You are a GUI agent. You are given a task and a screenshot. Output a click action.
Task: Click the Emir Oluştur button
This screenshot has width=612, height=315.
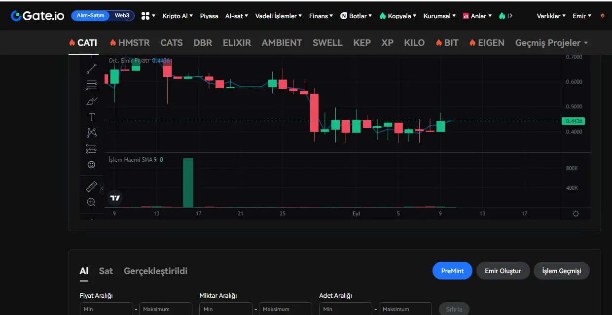pos(503,271)
